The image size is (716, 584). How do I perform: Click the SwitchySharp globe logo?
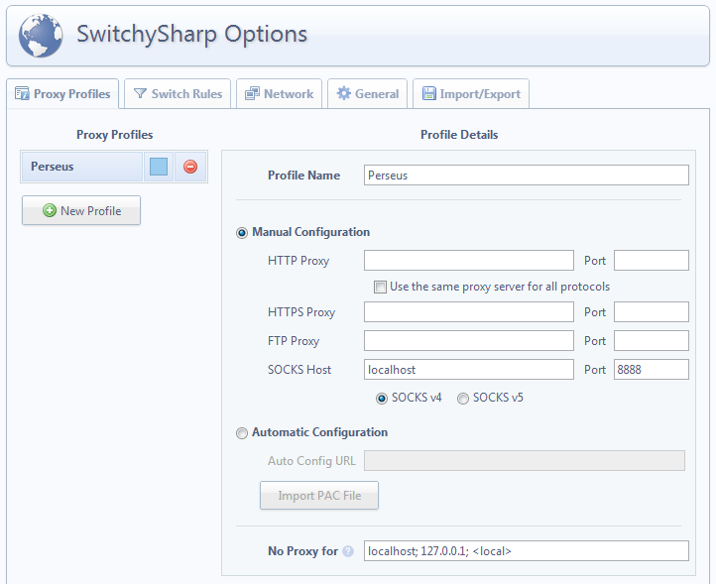pos(41,35)
